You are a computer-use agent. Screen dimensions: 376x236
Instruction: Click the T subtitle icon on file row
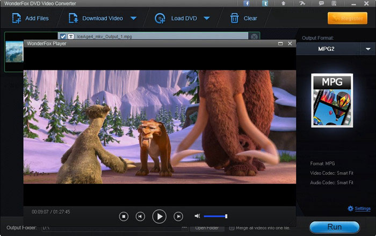71,37
